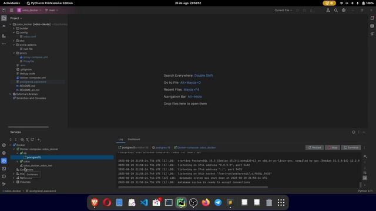Open the Terminal tool window icon
The width and height of the screenshot is (376, 211).
(x=4, y=169)
